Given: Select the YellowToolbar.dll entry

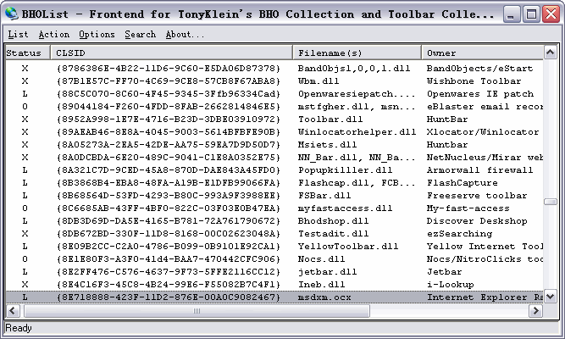Looking at the screenshot, I should point(347,247).
